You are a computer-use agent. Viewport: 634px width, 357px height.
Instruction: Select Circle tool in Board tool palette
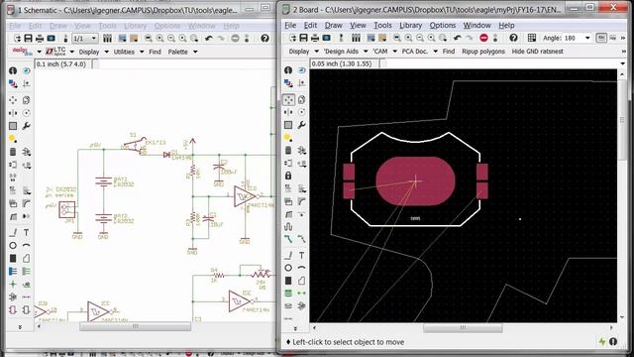[288, 268]
